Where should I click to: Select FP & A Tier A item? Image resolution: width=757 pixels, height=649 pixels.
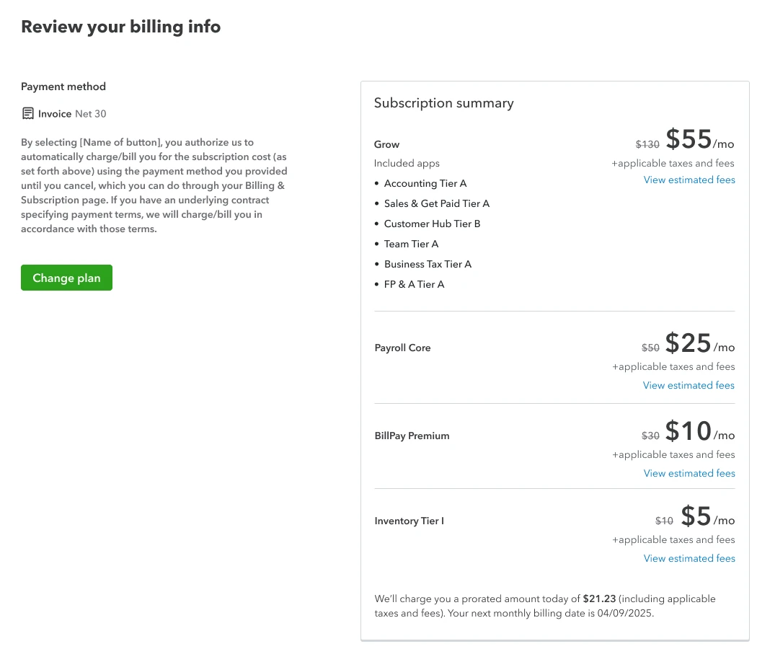pyautogui.click(x=415, y=285)
